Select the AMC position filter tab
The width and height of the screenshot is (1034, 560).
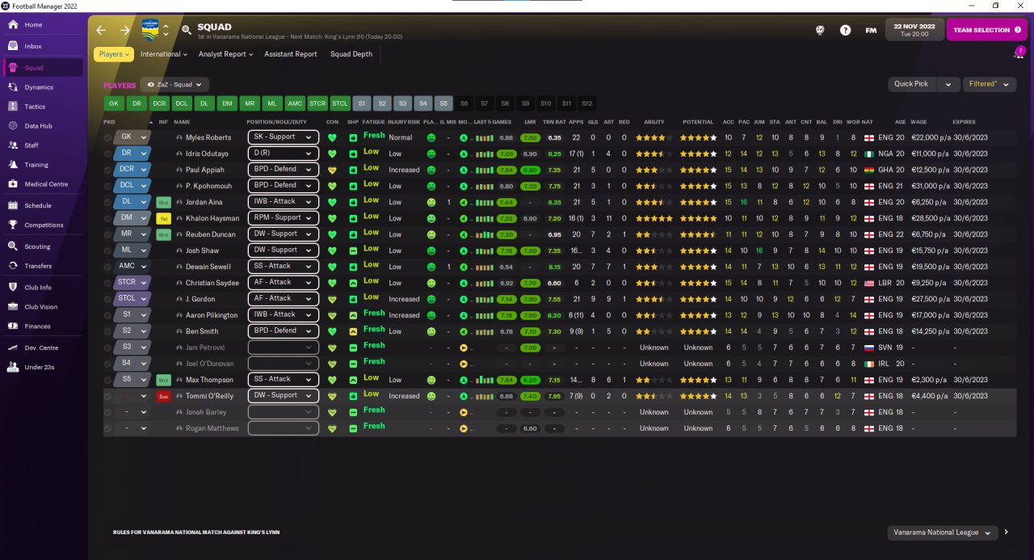(295, 103)
